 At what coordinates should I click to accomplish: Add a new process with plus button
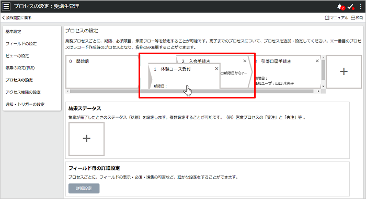tap(344, 71)
